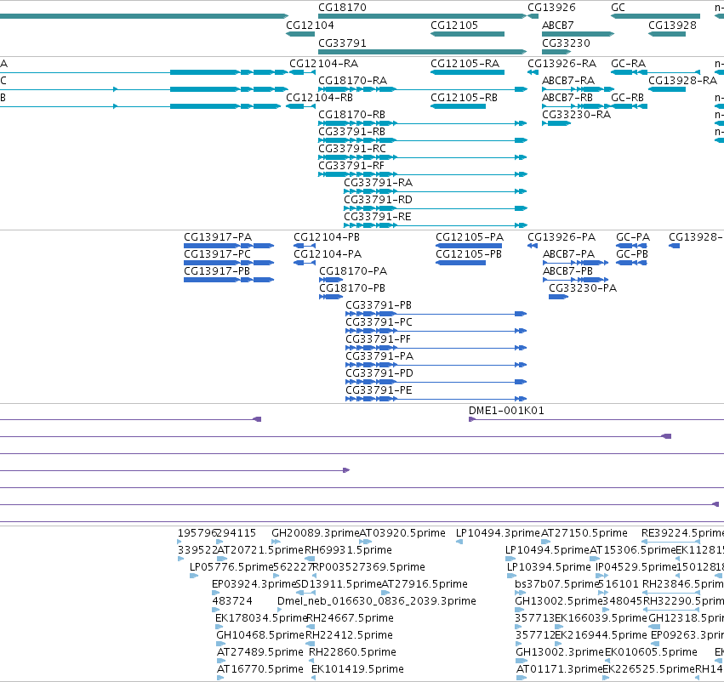The height and width of the screenshot is (682, 724).
Task: Click transcript CG18170-RB label
Action: tap(352, 115)
